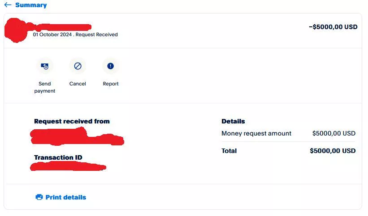Click the bold Total $5000,00 USD value
Screen dimensions: 368x216
coord(333,151)
